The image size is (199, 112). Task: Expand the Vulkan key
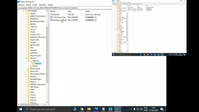28,66
